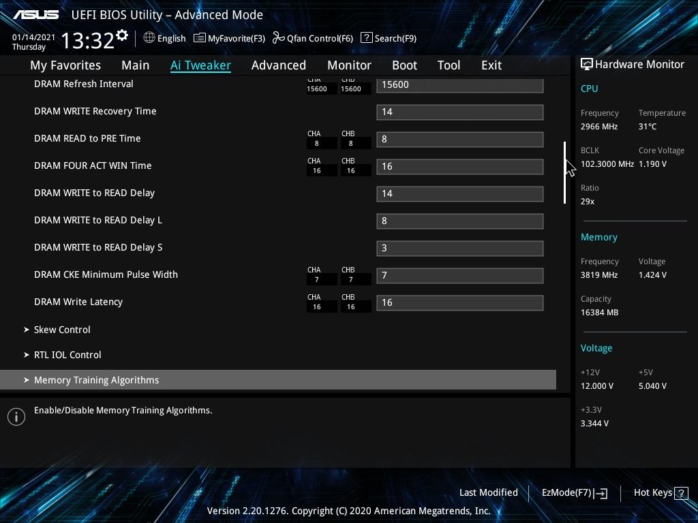Click +3.3V reading 3.344 V
Viewport: 698px width, 523px height.
(594, 424)
